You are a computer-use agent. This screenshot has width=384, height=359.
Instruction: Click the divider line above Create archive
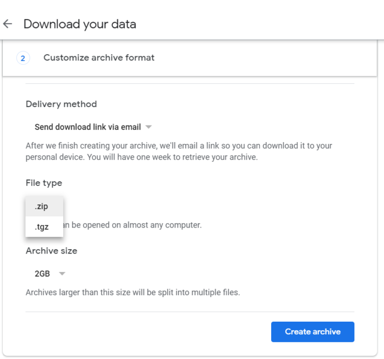click(190, 311)
